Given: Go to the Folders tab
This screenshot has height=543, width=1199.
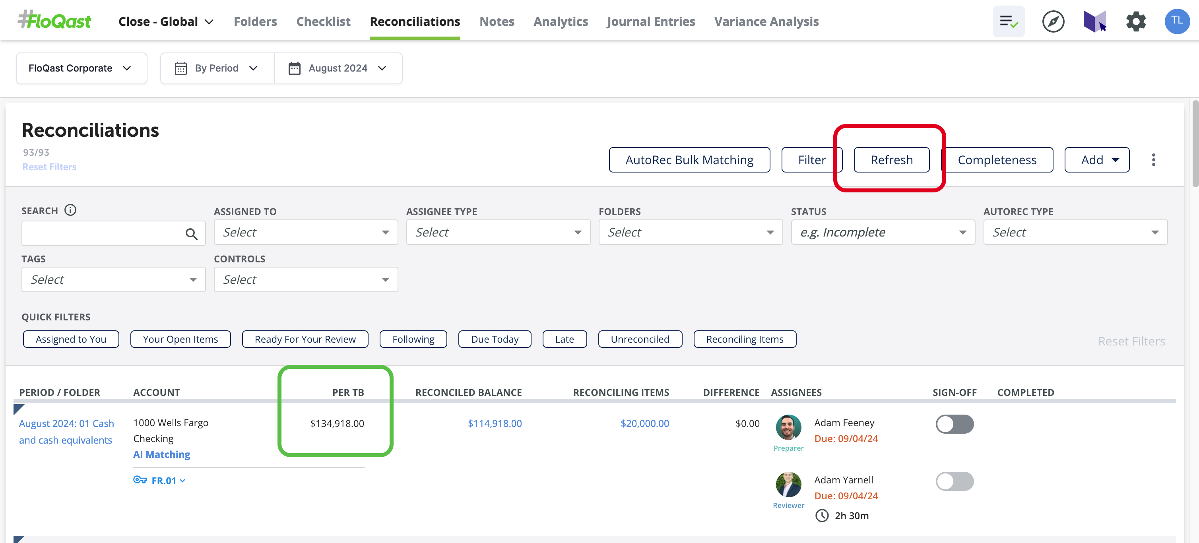Looking at the screenshot, I should (255, 21).
